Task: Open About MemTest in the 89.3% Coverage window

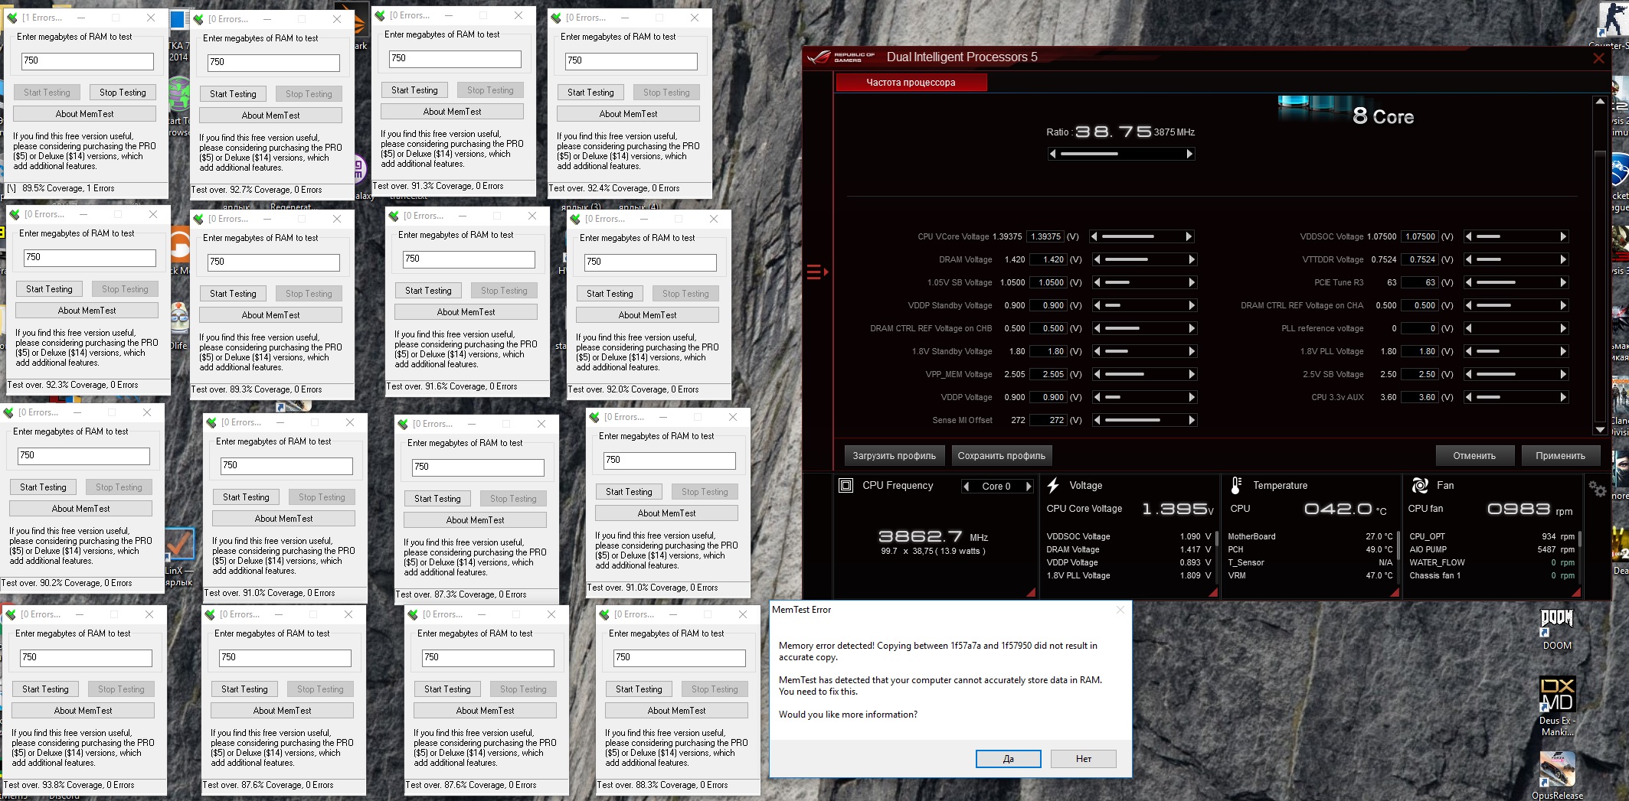Action: [x=270, y=315]
